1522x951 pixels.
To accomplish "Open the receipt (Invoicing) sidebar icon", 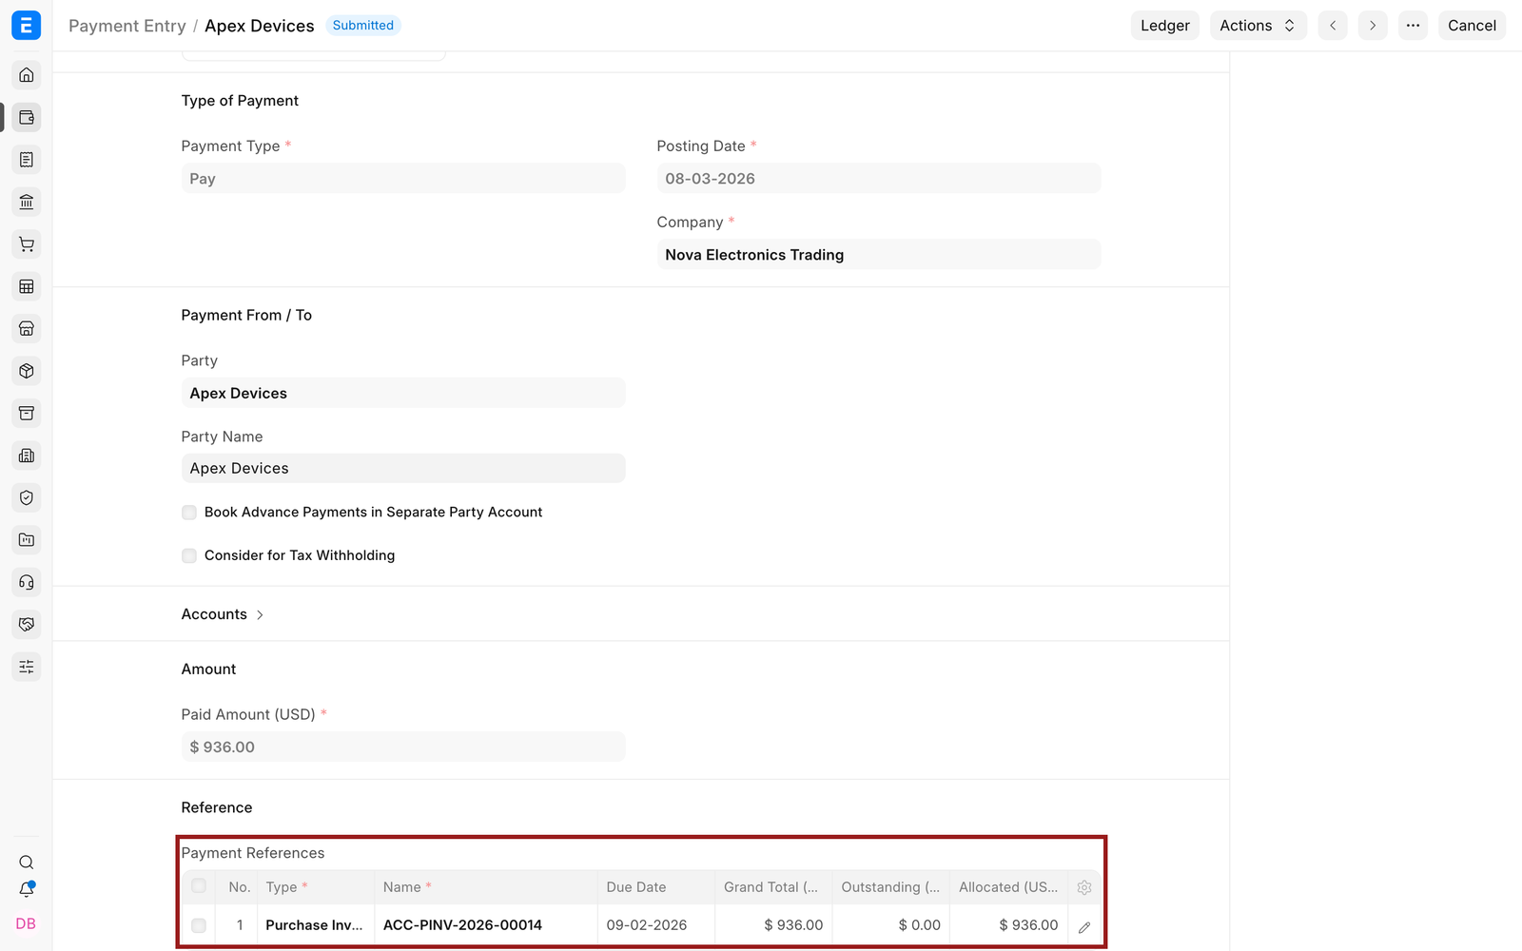I will pyautogui.click(x=27, y=160).
